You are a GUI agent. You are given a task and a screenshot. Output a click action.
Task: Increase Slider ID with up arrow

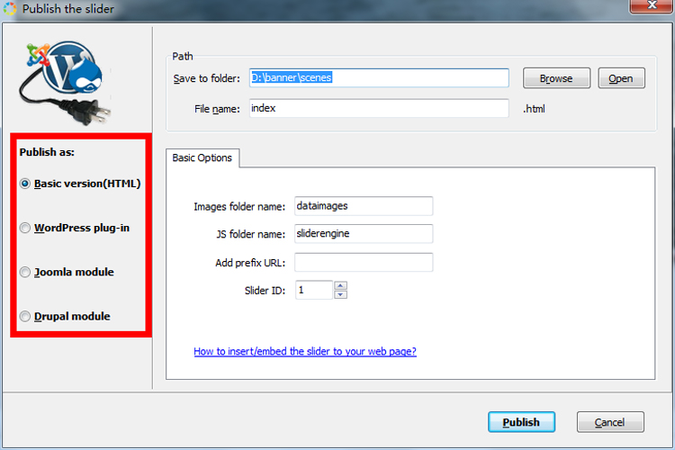(x=340, y=285)
